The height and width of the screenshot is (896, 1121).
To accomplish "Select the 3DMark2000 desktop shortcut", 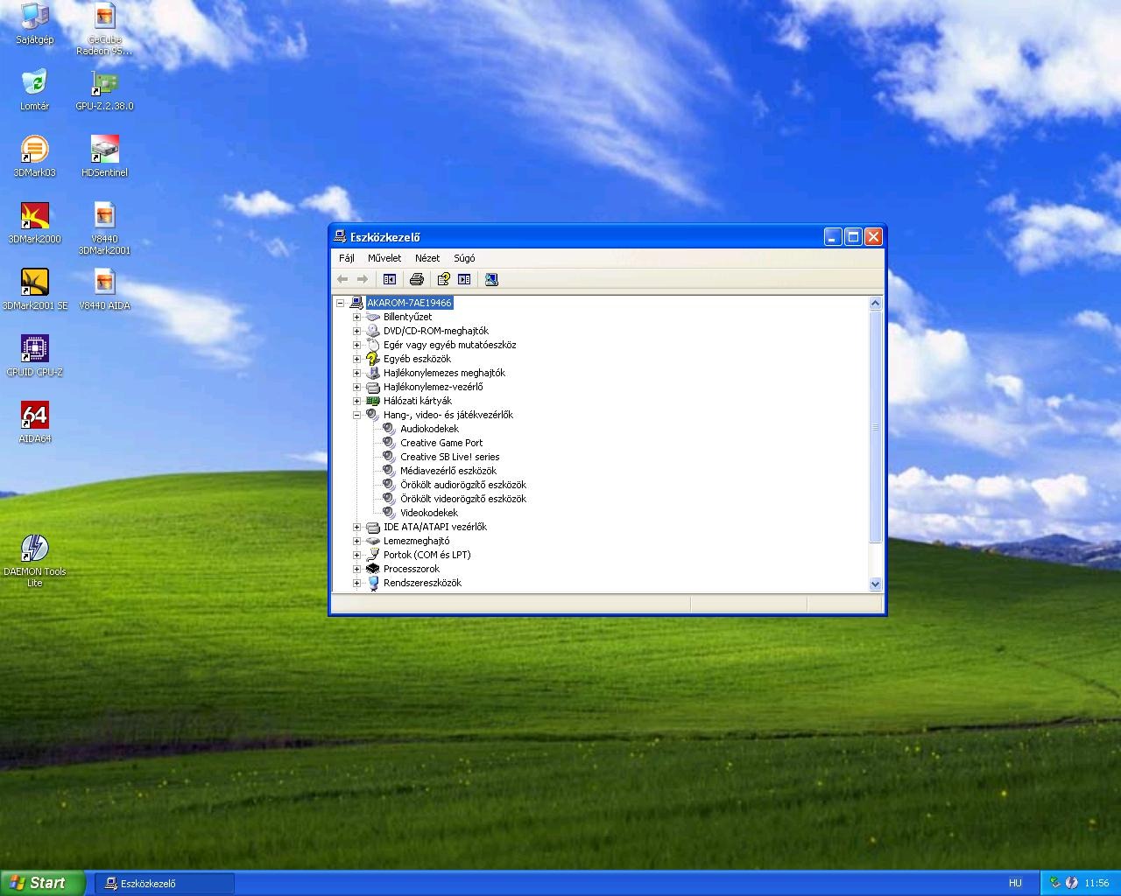I will pyautogui.click(x=35, y=223).
